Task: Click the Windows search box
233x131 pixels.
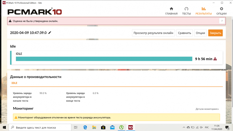Action: tap(40, 128)
